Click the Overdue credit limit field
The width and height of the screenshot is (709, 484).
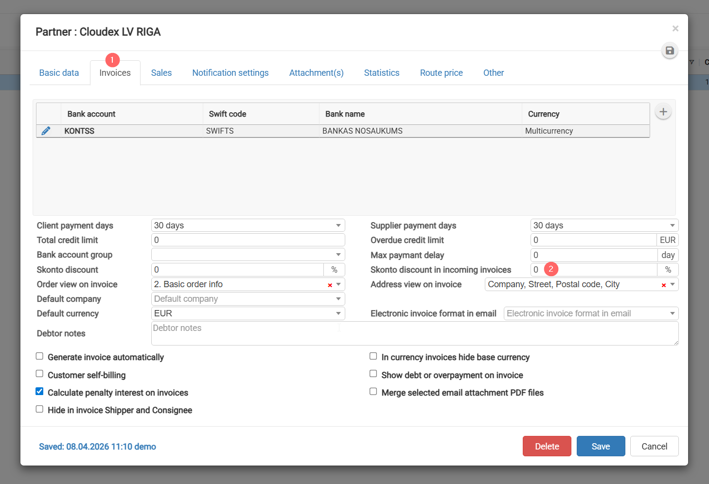coord(593,240)
